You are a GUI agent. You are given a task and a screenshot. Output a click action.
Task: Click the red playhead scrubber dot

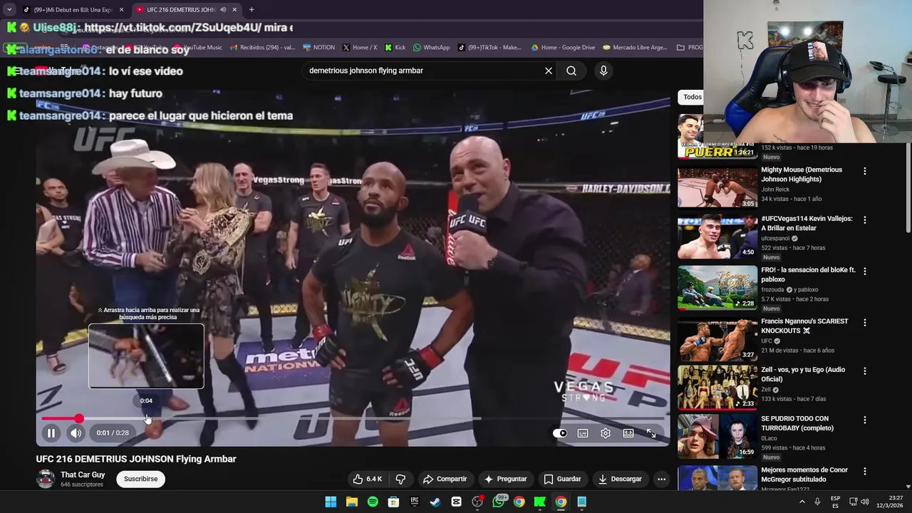79,419
